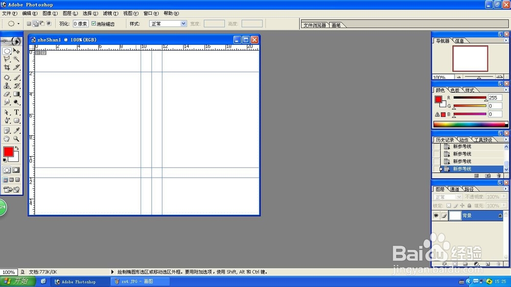The height and width of the screenshot is (287, 511).
Task: Select the Crop tool
Action: point(7,67)
